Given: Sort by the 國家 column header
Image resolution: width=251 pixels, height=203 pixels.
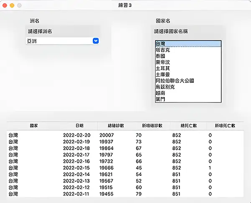Looking at the screenshot, I should 35,125.
